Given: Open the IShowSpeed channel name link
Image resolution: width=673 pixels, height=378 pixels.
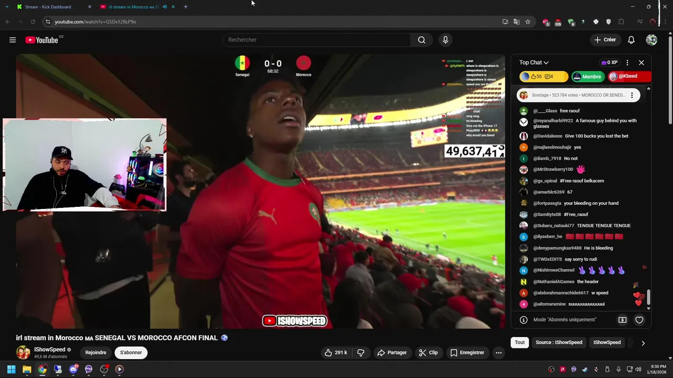Looking at the screenshot, I should tap(50, 350).
